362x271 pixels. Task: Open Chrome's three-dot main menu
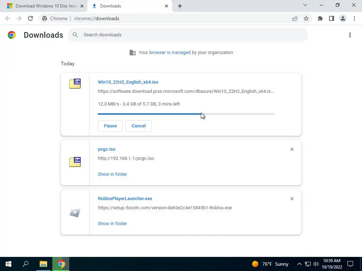click(x=354, y=18)
